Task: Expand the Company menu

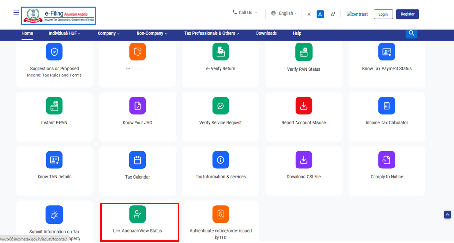Action: [x=109, y=33]
